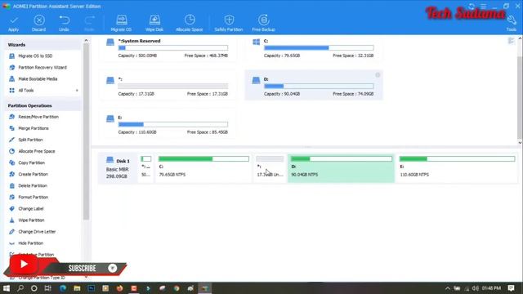Show hidden system tray icons
The height and width of the screenshot is (294, 523).
[x=448, y=288]
